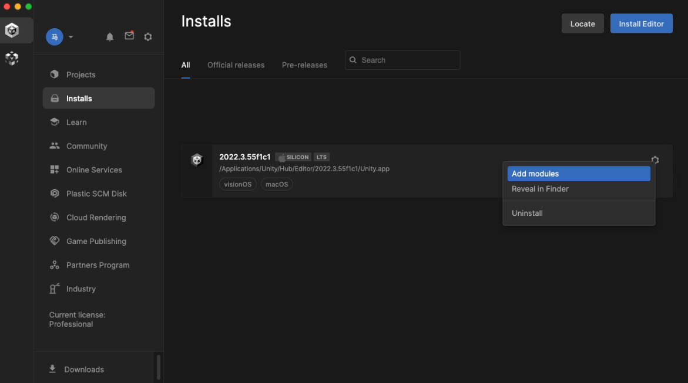This screenshot has height=383, width=688.
Task: Select Installs in the sidebar
Action: click(99, 98)
